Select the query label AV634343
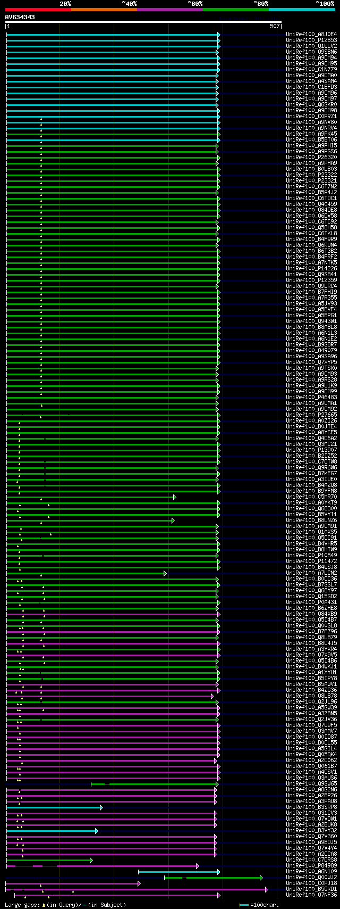The height and width of the screenshot is (909, 340). pyautogui.click(x=20, y=17)
